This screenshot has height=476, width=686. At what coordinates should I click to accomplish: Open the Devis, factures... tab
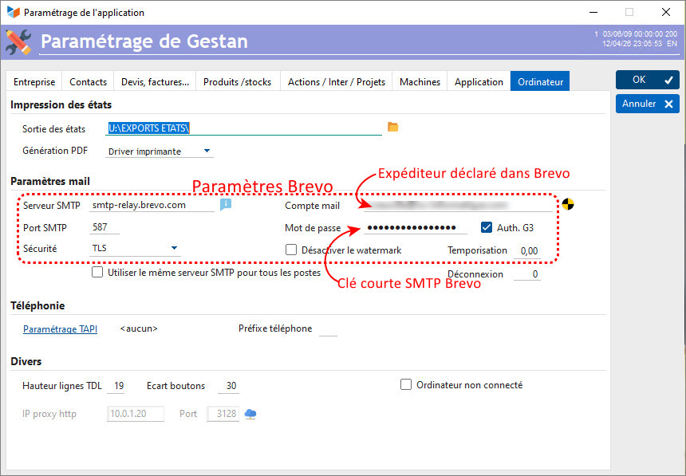coord(155,81)
